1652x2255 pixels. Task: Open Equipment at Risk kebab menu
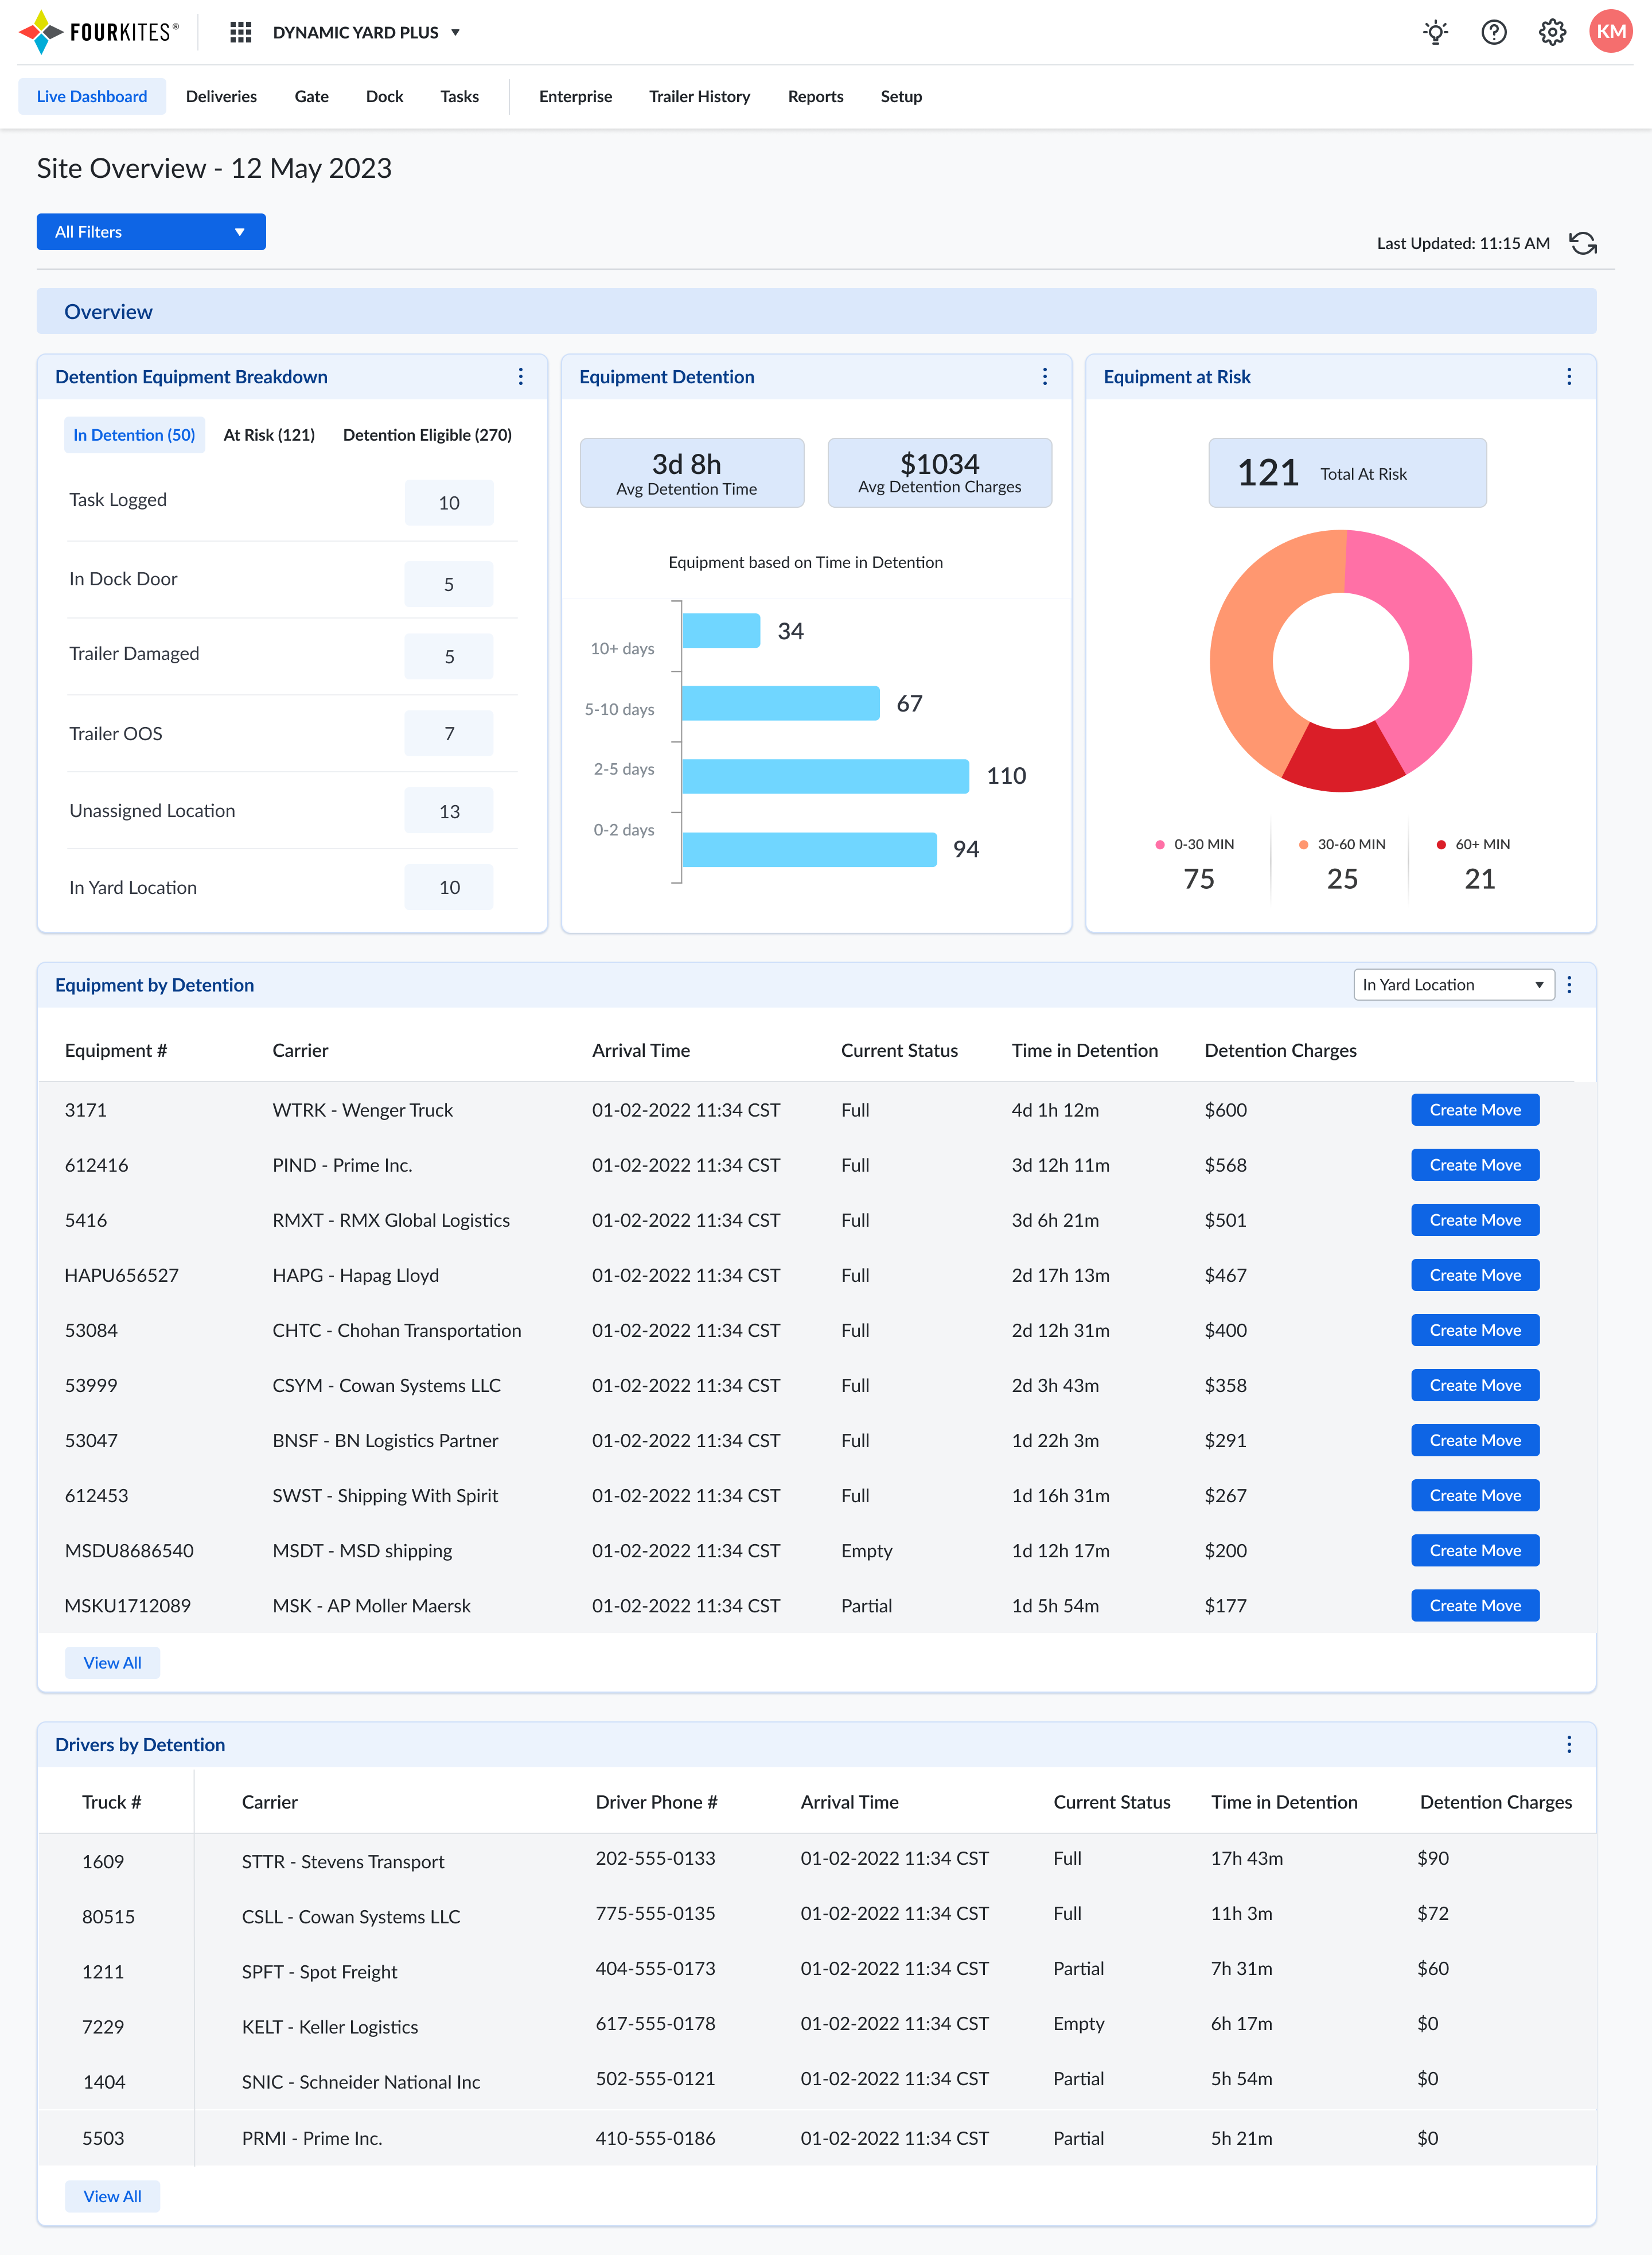pyautogui.click(x=1568, y=376)
